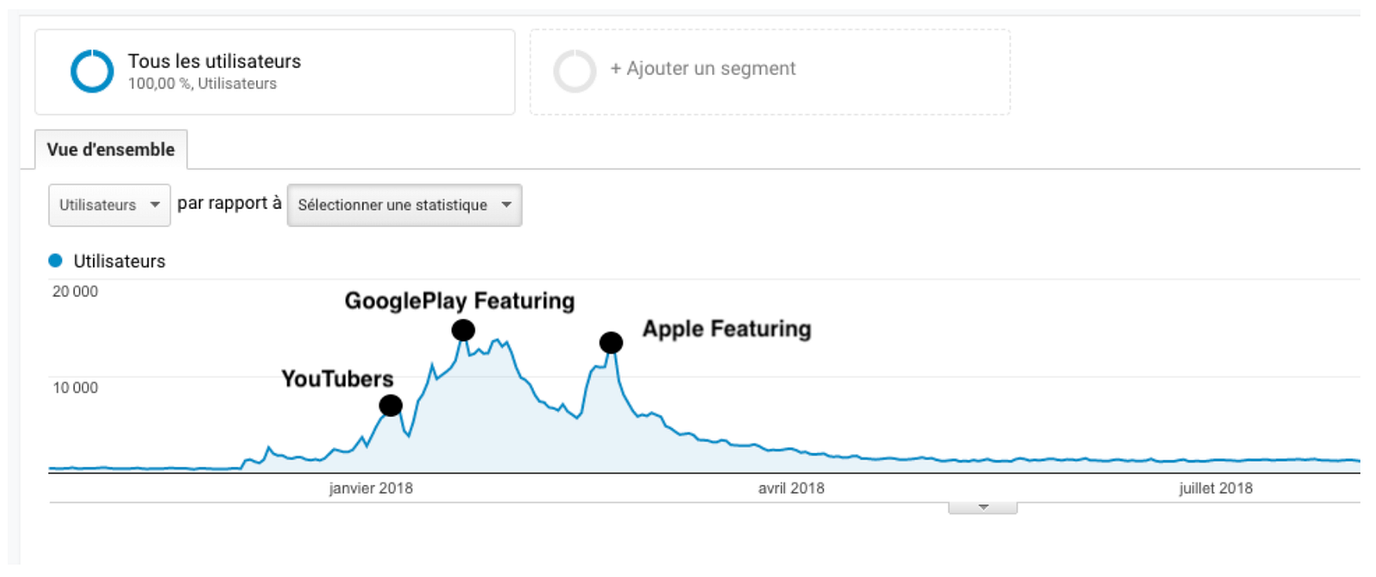This screenshot has height=577, width=1376.
Task: Click the blue Utilisateurs legend dot
Action: pyautogui.click(x=56, y=261)
